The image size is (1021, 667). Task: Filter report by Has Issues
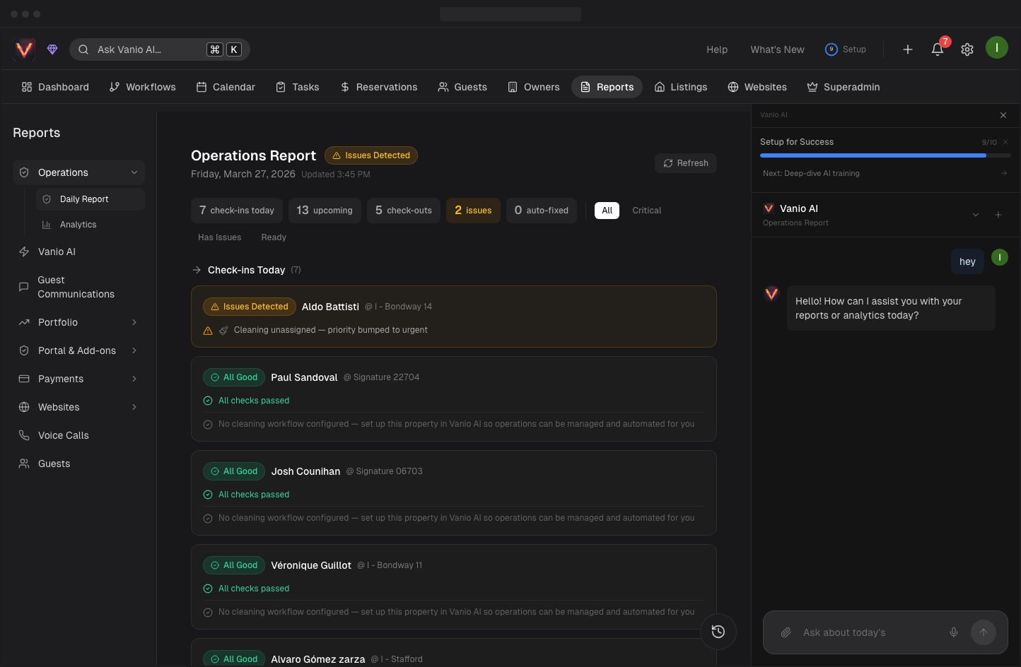pyautogui.click(x=219, y=237)
